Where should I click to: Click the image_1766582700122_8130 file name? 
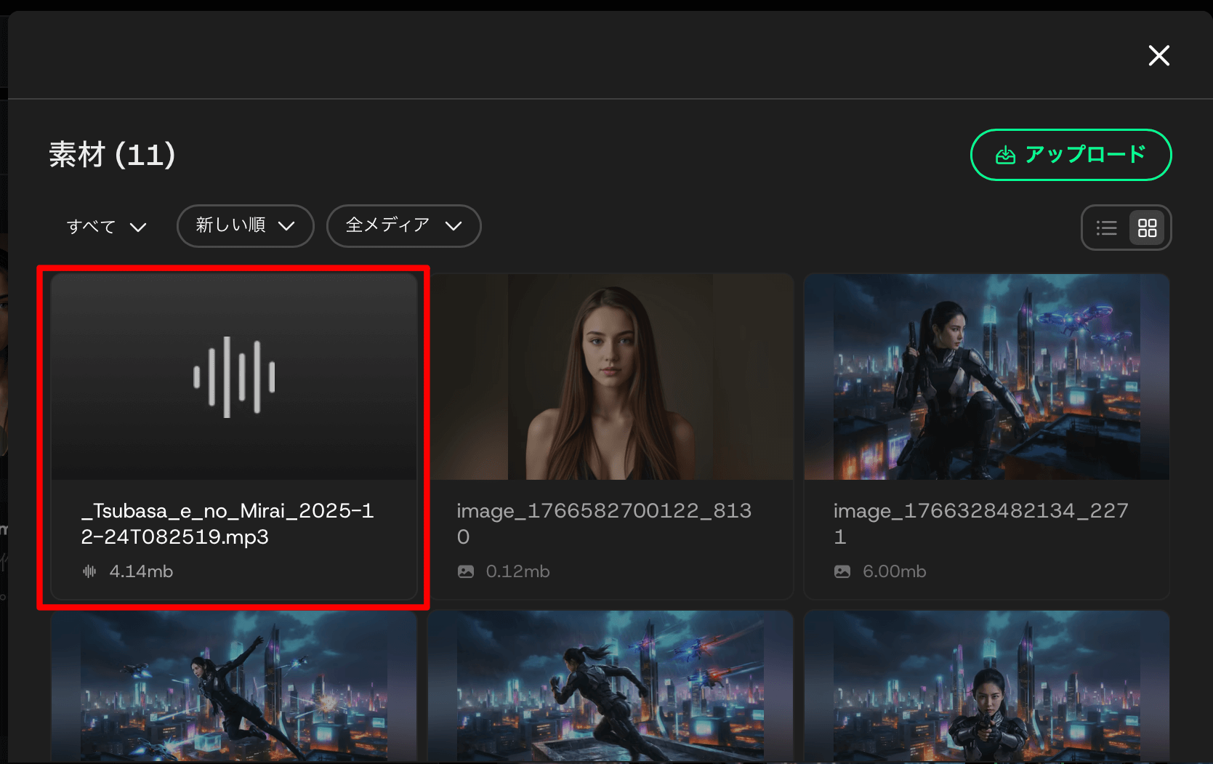pyautogui.click(x=603, y=523)
